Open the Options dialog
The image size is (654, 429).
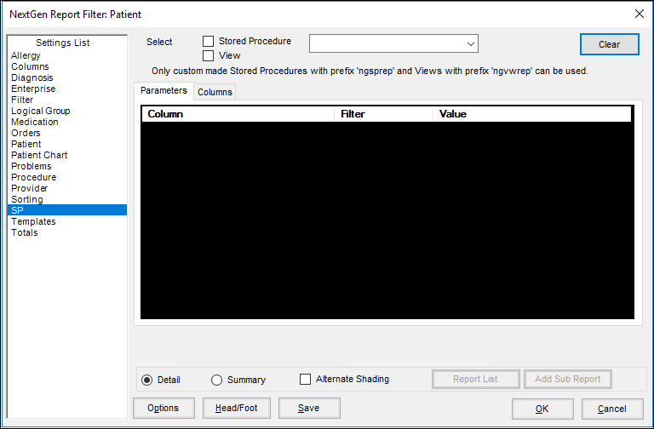(163, 408)
